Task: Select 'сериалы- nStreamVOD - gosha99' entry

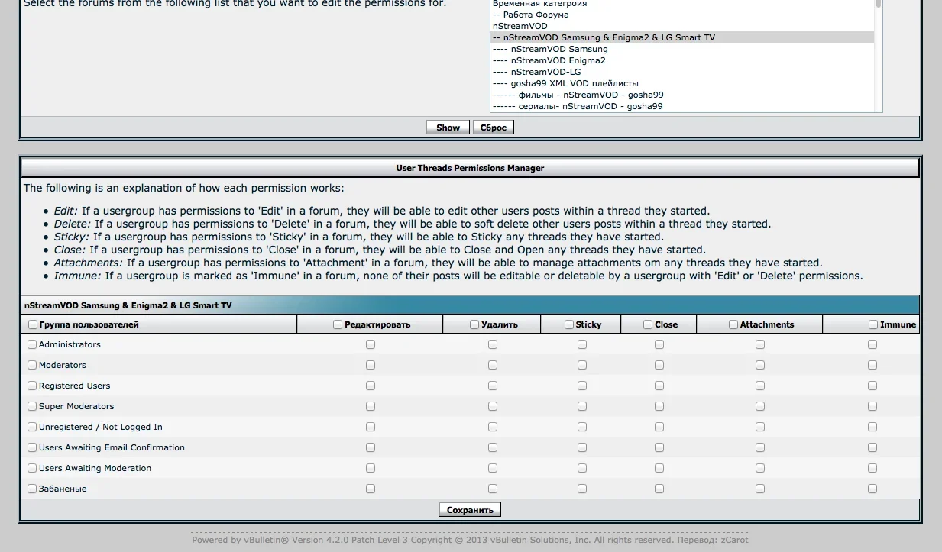Action: 682,106
